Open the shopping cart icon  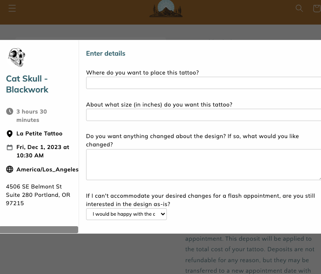(317, 8)
